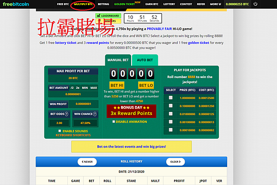
Task: Open the MULTIPLY BTC menu
Action: click(x=83, y=4)
